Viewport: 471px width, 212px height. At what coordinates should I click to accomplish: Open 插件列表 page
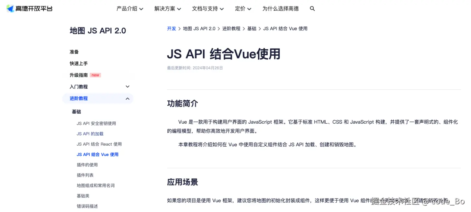pyautogui.click(x=85, y=175)
